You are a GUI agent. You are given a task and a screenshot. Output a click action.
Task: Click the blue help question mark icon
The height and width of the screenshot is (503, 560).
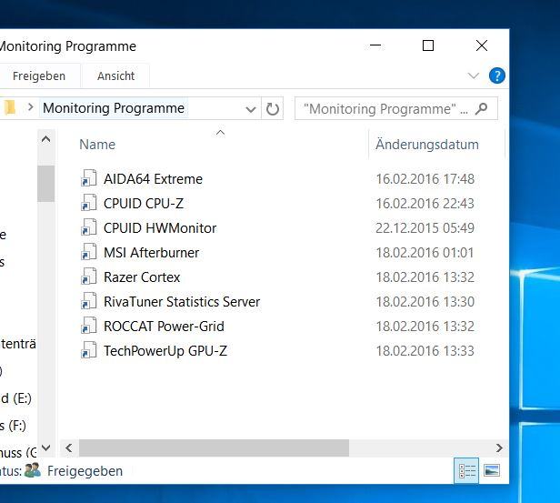[x=496, y=75]
